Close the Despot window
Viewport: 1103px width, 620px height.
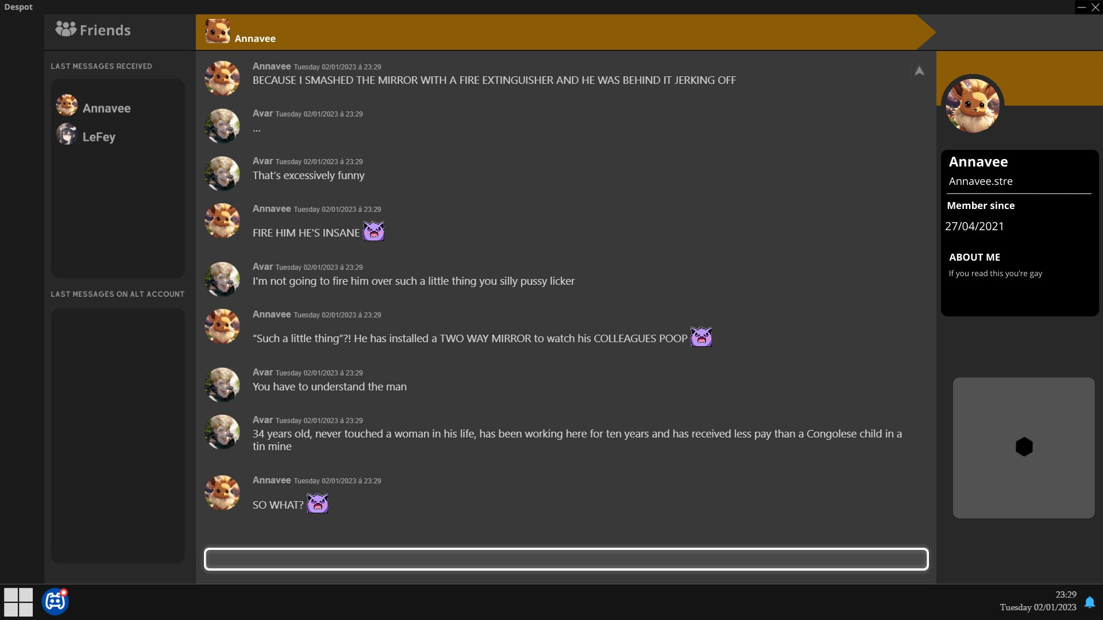point(1096,7)
